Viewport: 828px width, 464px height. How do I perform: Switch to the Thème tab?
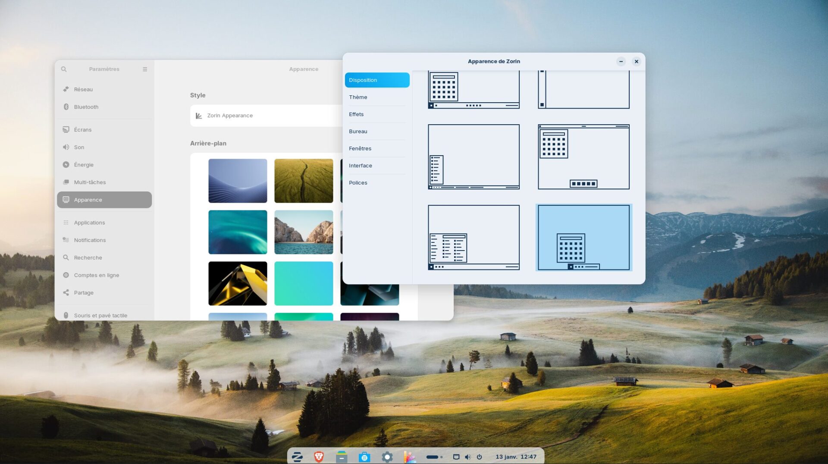point(358,97)
